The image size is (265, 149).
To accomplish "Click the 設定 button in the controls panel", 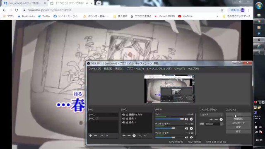I will pos(238,127).
